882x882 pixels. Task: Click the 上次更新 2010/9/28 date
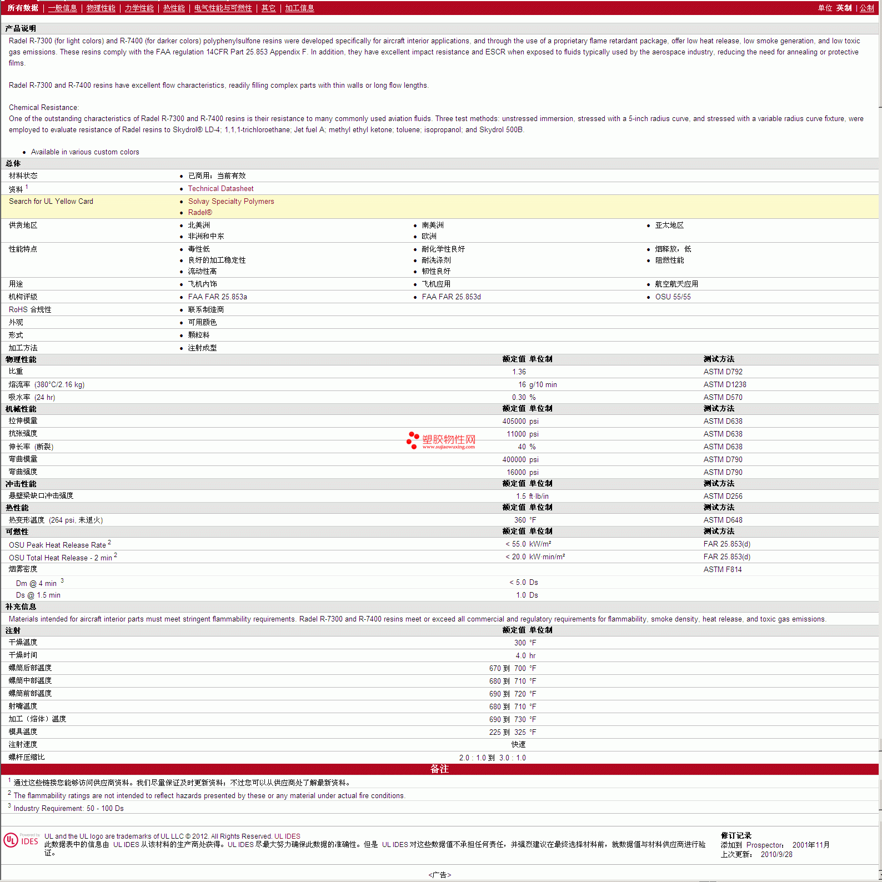pos(776,855)
